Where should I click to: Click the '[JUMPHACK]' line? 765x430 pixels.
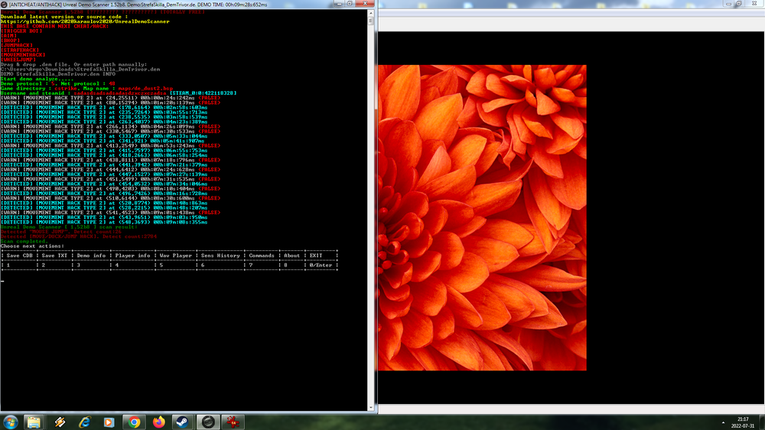pyautogui.click(x=17, y=45)
